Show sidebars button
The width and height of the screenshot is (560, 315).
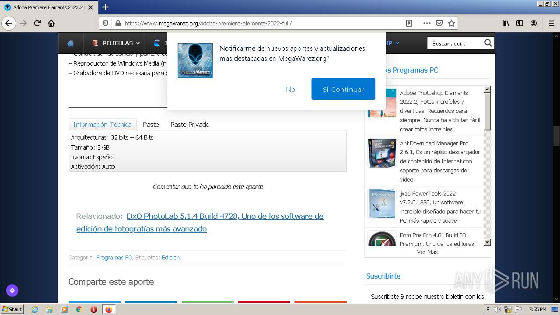click(x=520, y=23)
